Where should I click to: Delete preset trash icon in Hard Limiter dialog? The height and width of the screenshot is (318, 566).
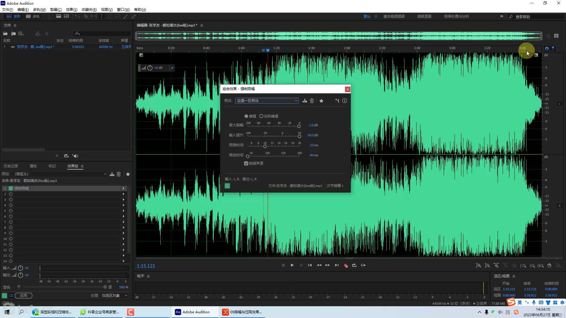[x=312, y=101]
